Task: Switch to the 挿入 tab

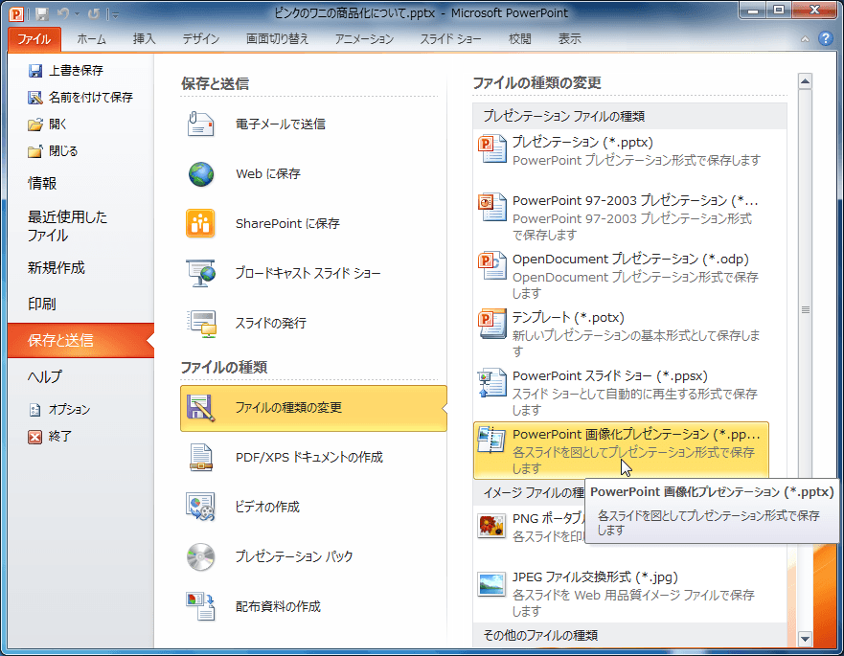Action: click(144, 38)
